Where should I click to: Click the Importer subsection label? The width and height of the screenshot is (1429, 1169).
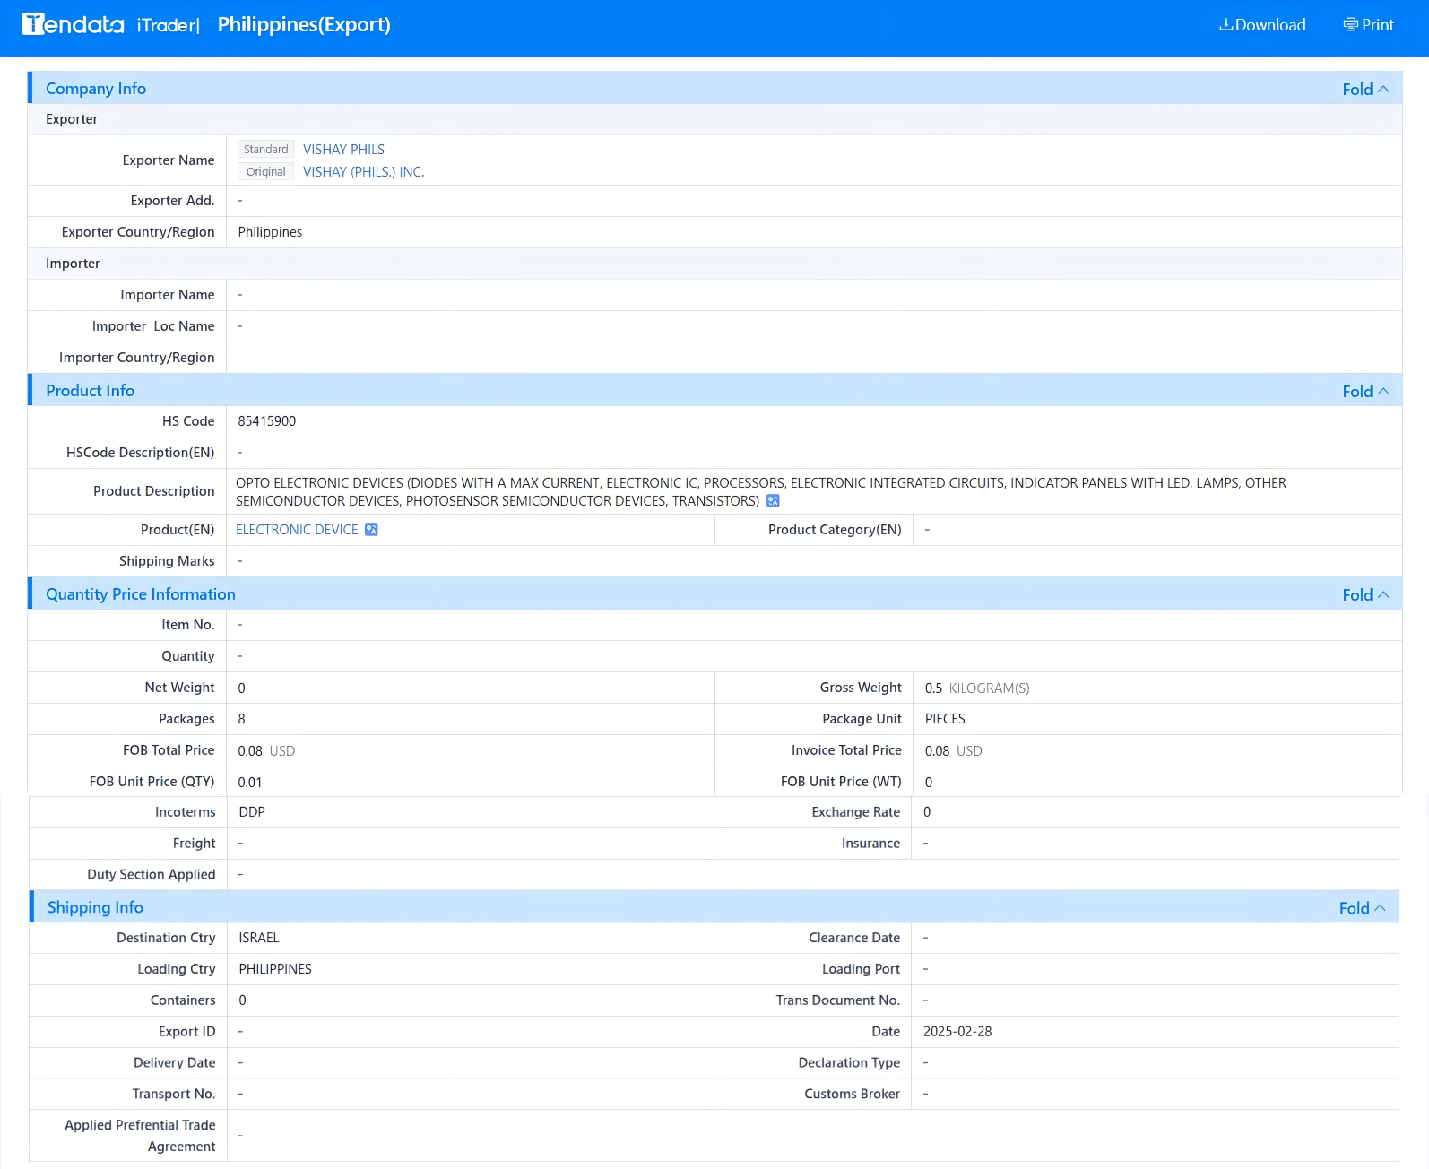point(73,264)
